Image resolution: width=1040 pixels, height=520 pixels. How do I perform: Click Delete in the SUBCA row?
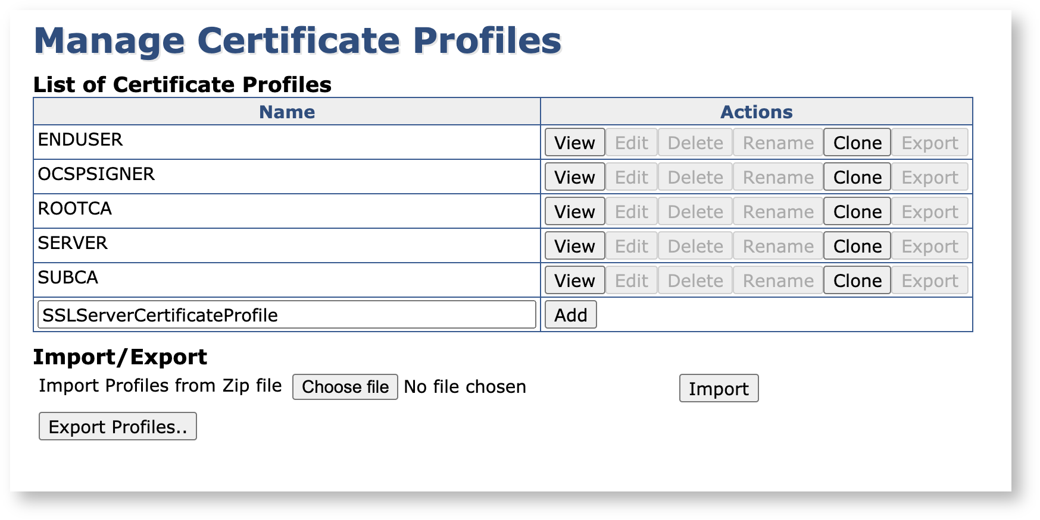coord(695,281)
